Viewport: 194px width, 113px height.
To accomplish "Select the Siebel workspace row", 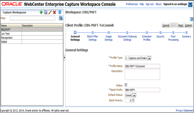I will pos(32,42).
